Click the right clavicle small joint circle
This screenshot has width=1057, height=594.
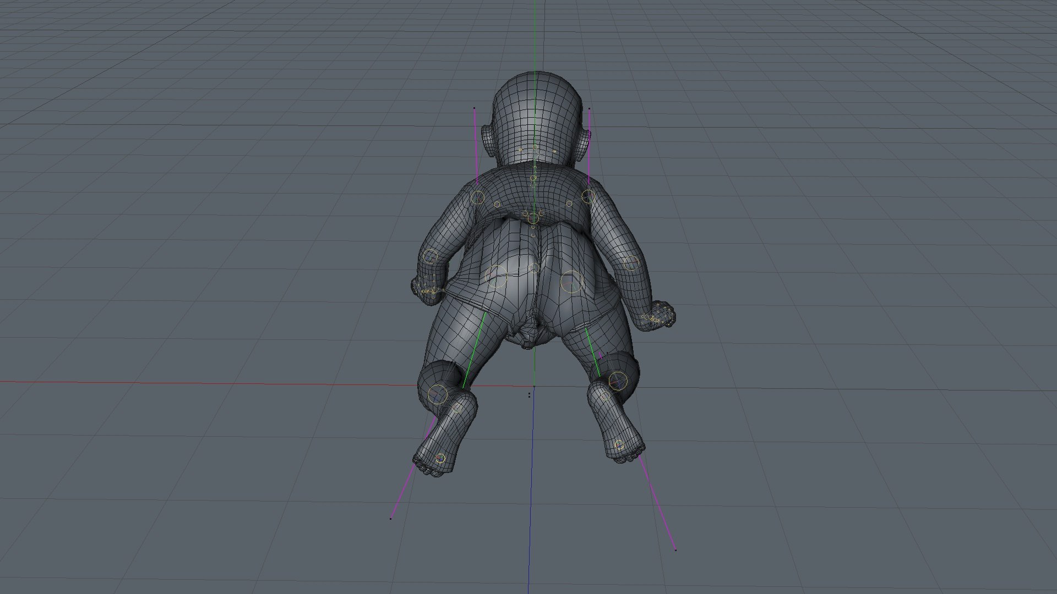coord(570,204)
